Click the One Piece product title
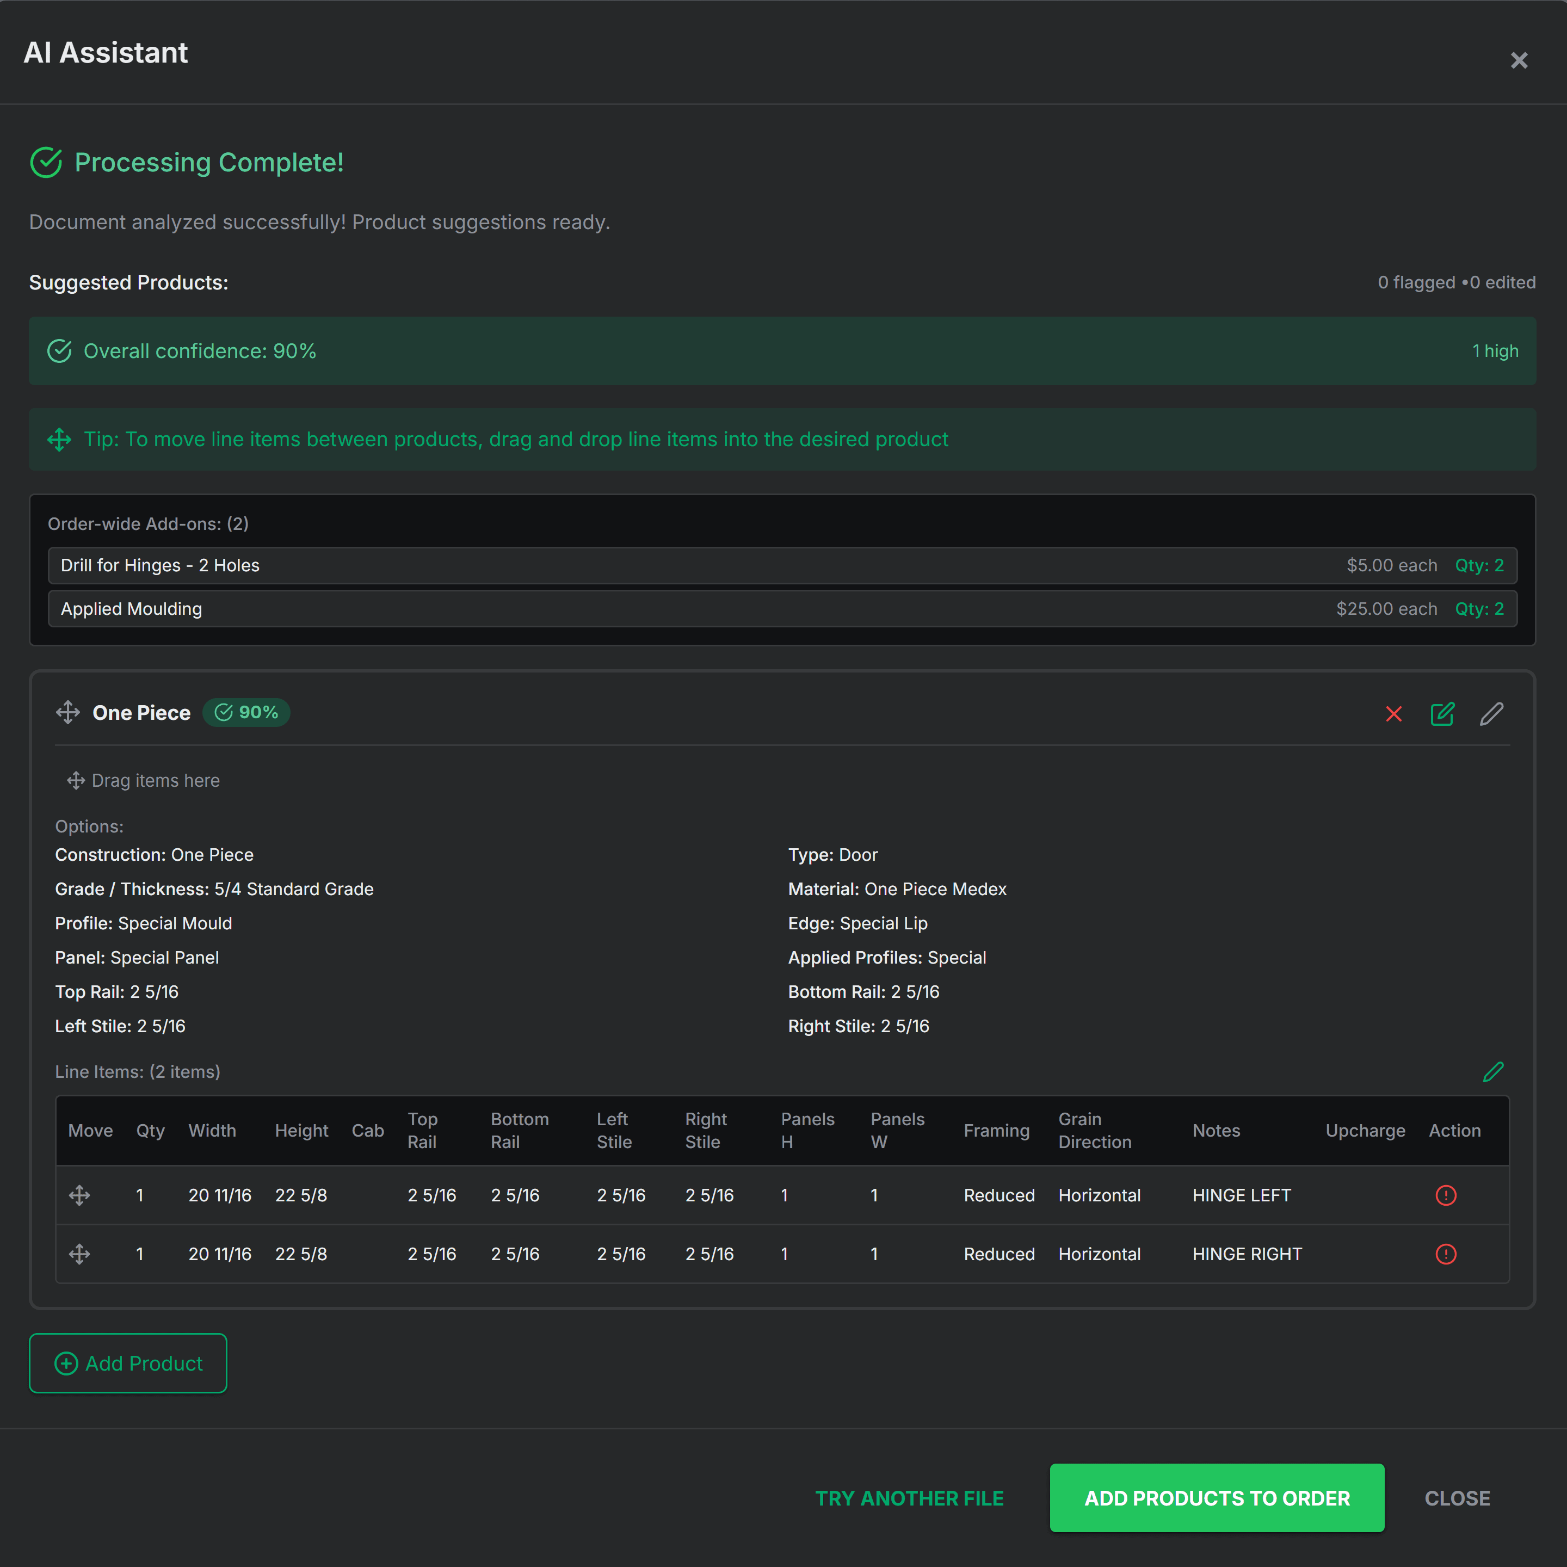Viewport: 1567px width, 1567px height. [141, 713]
